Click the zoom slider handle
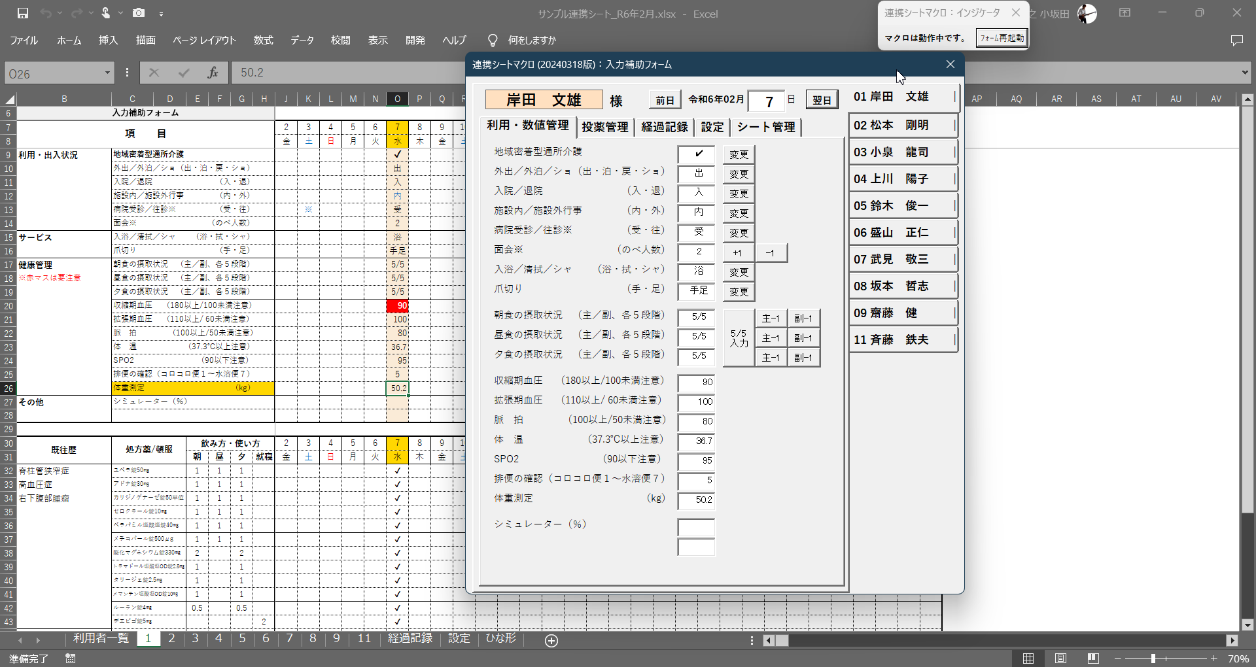Image resolution: width=1256 pixels, height=667 pixels. [1153, 658]
